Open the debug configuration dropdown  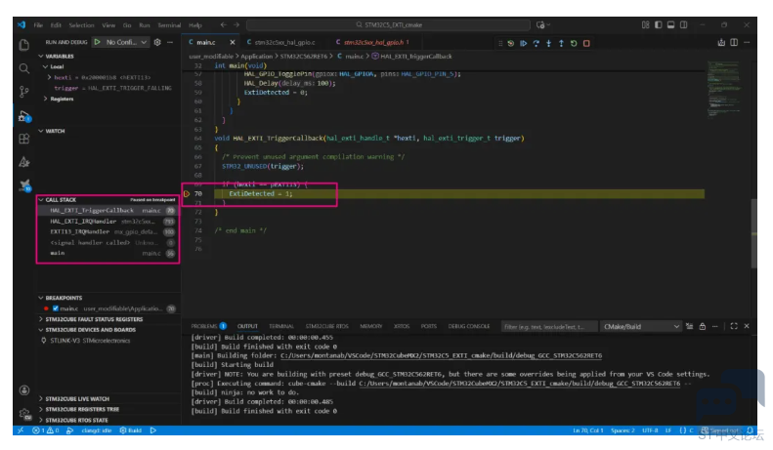pyautogui.click(x=127, y=42)
